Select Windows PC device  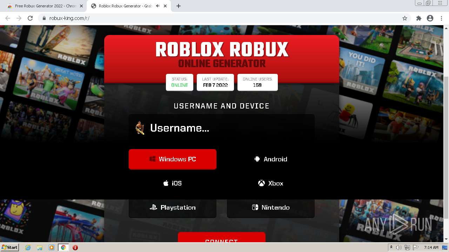[x=173, y=159]
